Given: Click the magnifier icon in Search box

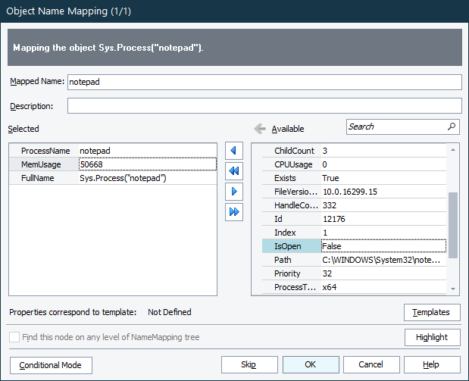Looking at the screenshot, I should 451,126.
